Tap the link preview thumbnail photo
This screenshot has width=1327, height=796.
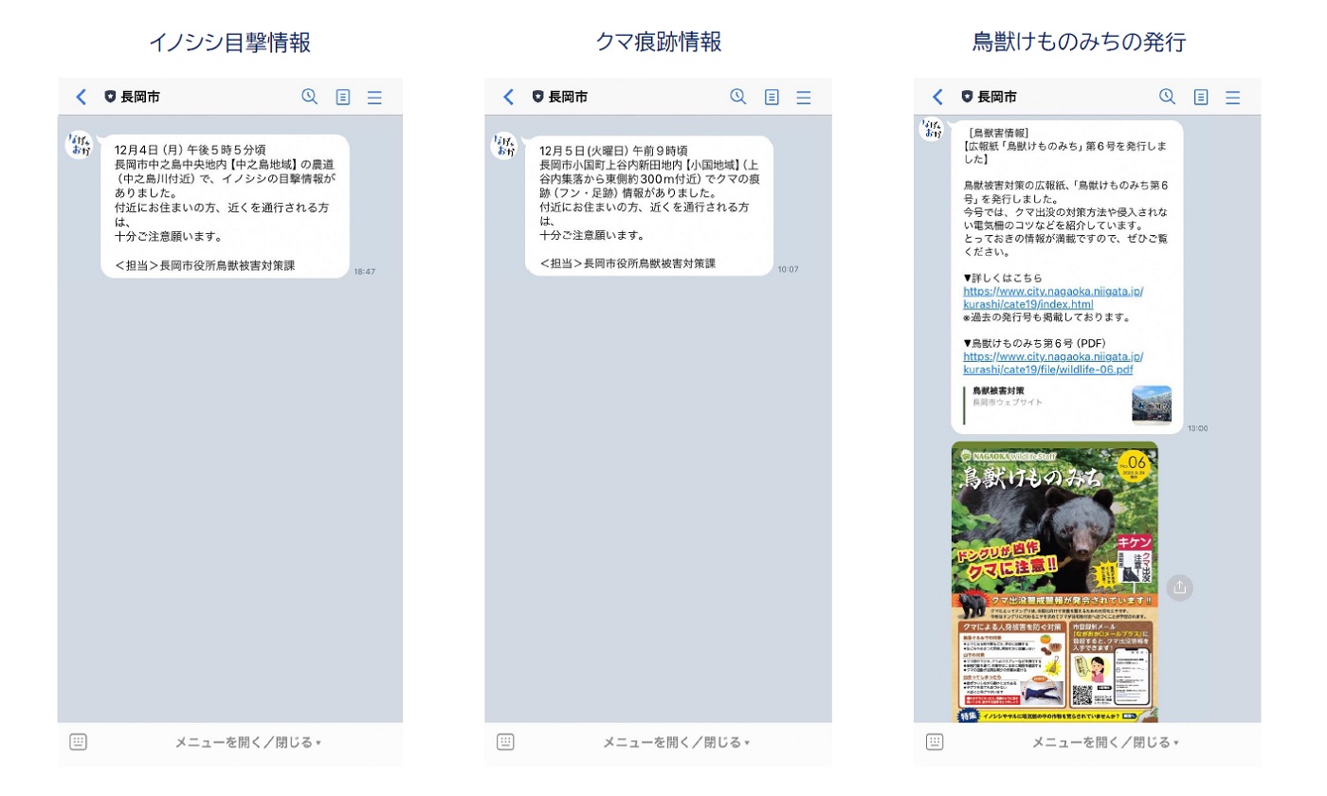[1152, 405]
